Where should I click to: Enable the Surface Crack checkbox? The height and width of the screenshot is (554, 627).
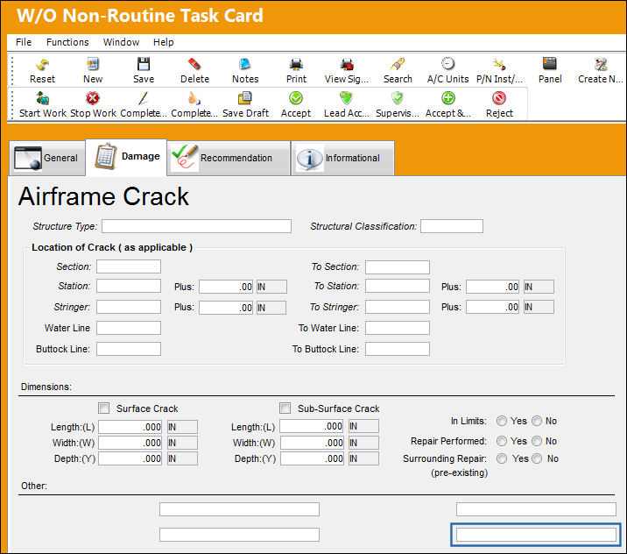coord(104,408)
